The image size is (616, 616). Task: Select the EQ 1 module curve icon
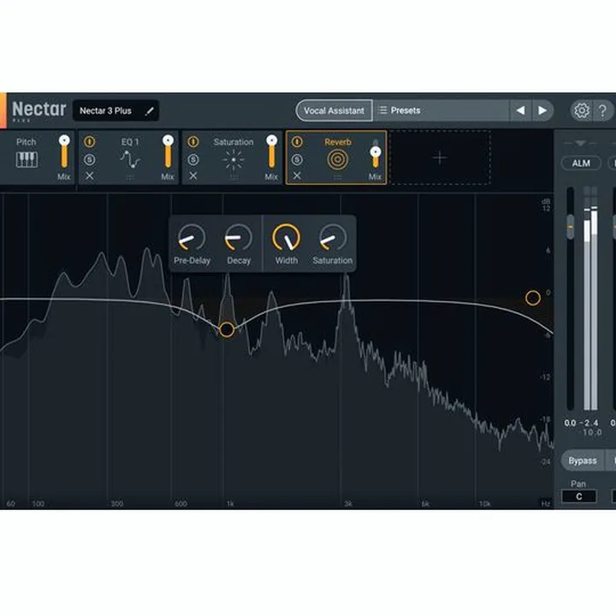point(130,159)
